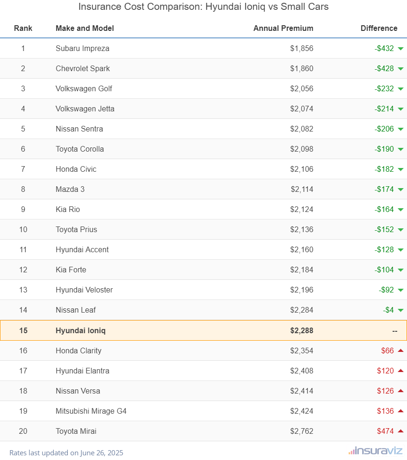Viewport: 407px width, 460px height.
Task: Click green down arrow in Mazda 3 row
Action: click(400, 190)
